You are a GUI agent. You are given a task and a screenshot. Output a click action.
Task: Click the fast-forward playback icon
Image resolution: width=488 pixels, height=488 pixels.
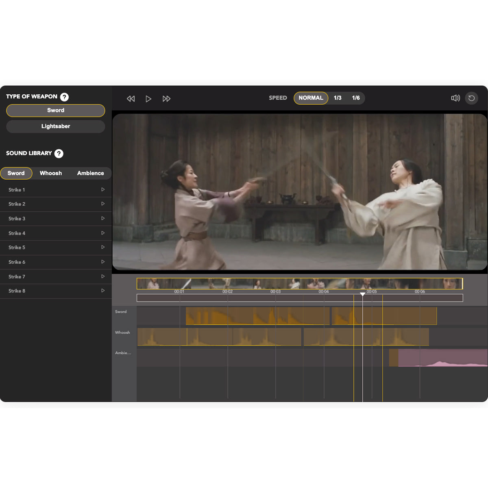pyautogui.click(x=166, y=99)
